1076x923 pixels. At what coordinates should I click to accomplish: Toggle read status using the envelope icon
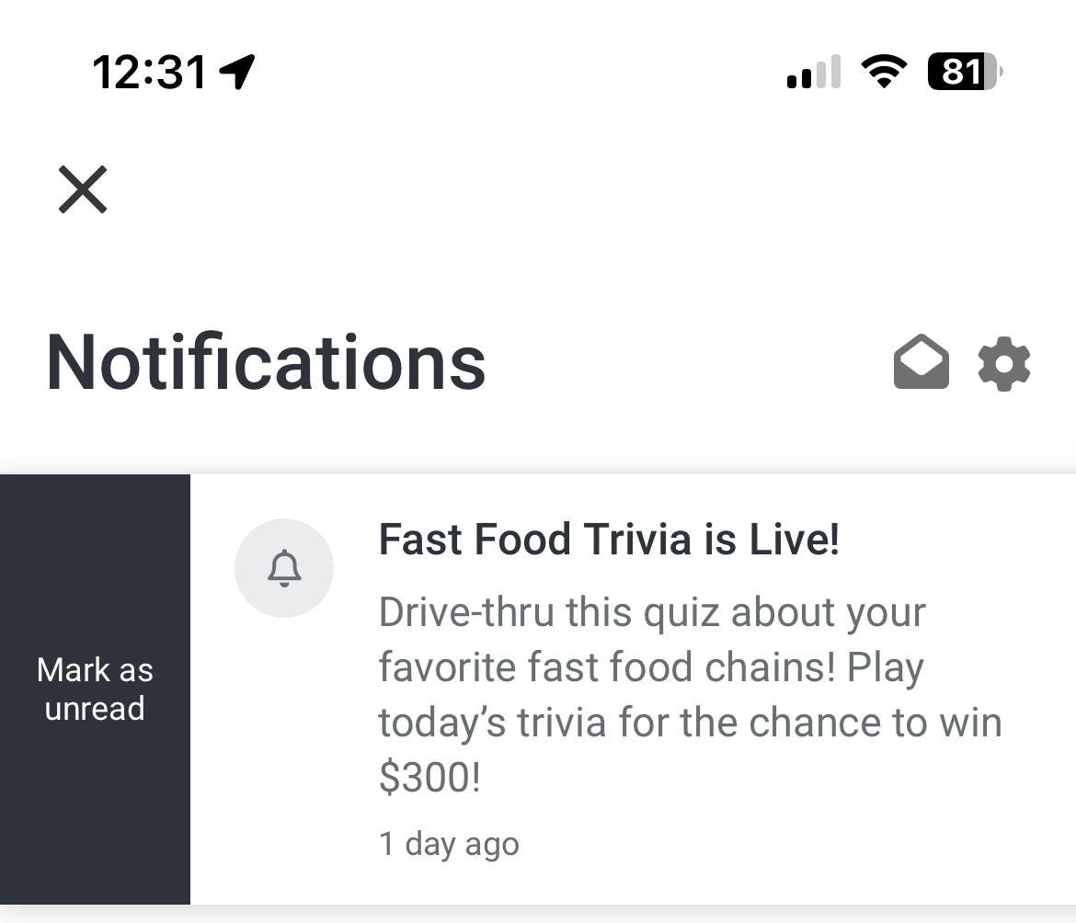click(921, 362)
